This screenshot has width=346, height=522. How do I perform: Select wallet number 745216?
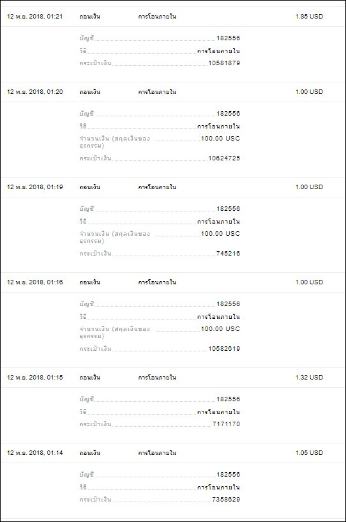click(x=229, y=254)
